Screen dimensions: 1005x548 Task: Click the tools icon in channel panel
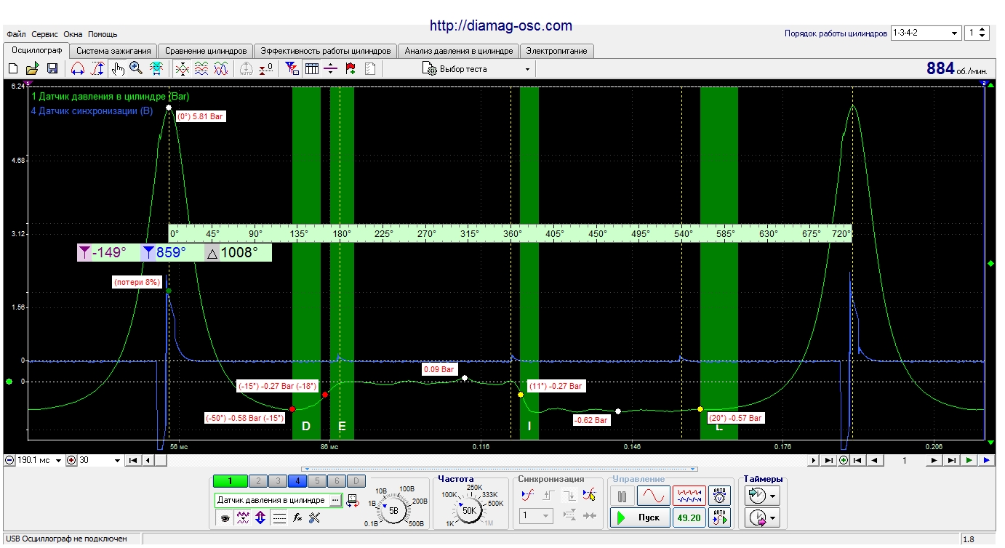click(315, 517)
